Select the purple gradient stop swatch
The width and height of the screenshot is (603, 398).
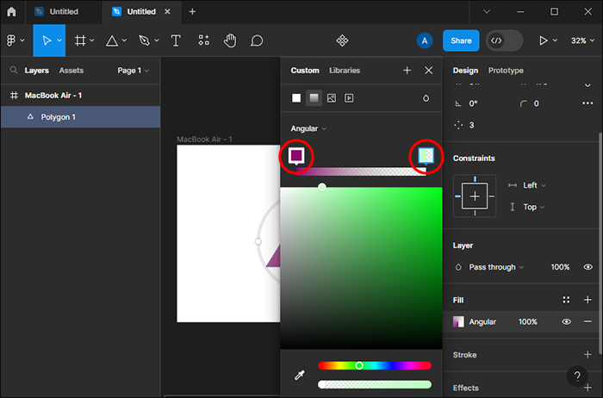point(296,155)
